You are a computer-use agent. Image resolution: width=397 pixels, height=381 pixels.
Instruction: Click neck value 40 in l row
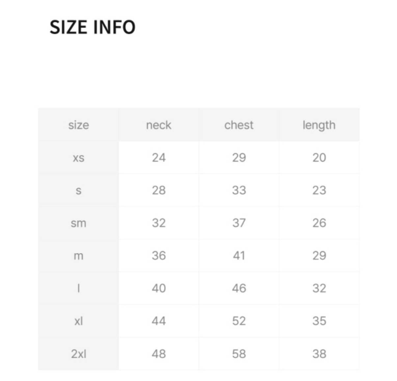159,288
